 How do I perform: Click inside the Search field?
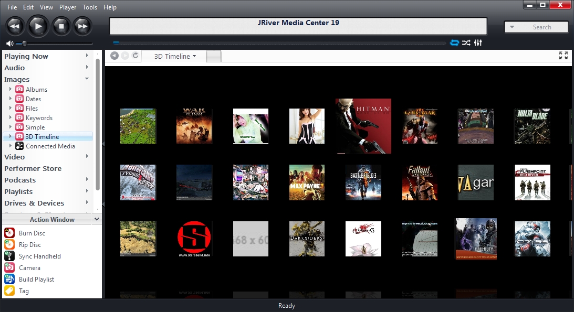542,27
